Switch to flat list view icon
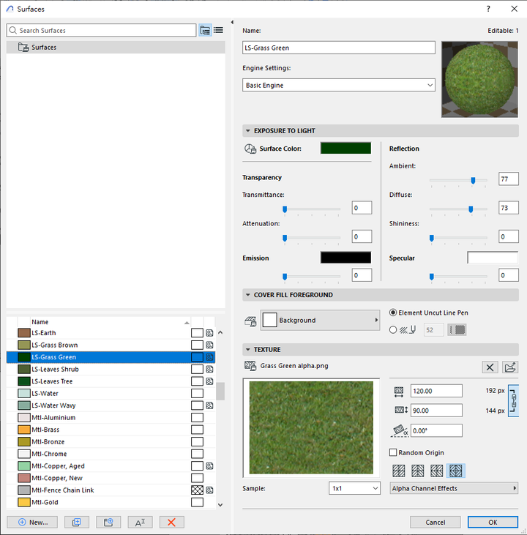Image resolution: width=527 pixels, height=535 pixels. click(x=218, y=30)
